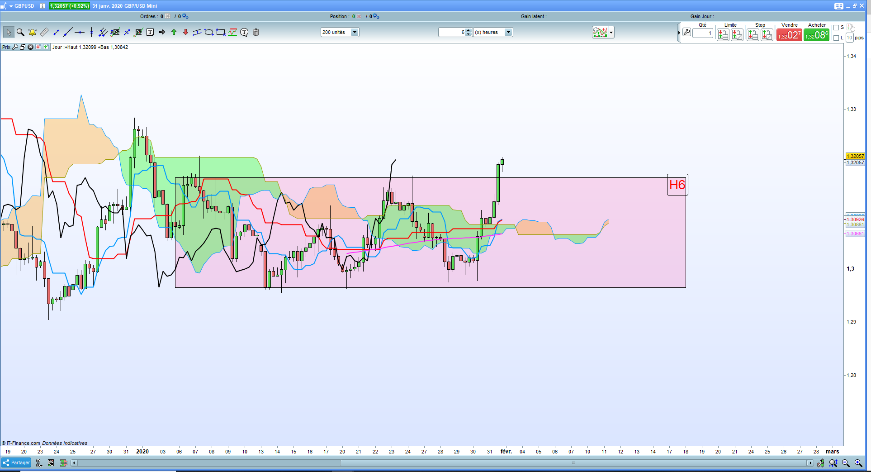Image resolution: width=871 pixels, height=472 pixels.
Task: Pick the parallel channel (pitchfork) tool
Action: coord(103,32)
